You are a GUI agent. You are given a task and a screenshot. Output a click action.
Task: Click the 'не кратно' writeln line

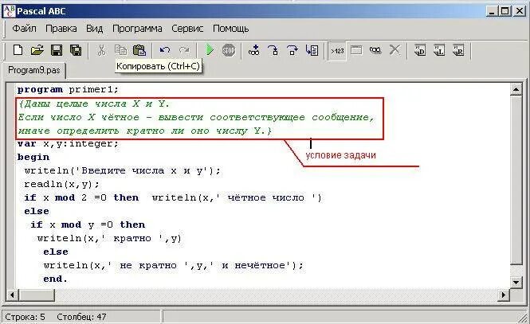coord(174,265)
